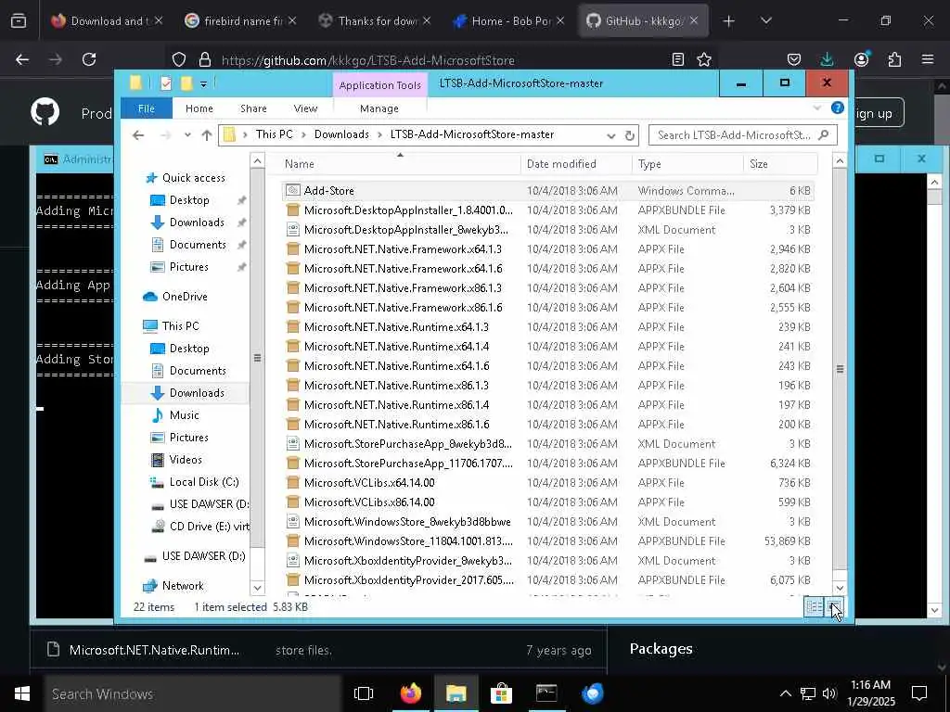Switch to Command Prompt taskbar icon
The width and height of the screenshot is (950, 712).
(546, 693)
